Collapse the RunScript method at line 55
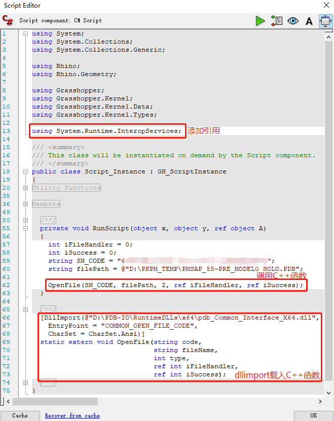The height and width of the screenshot is (421, 334). pos(25,228)
